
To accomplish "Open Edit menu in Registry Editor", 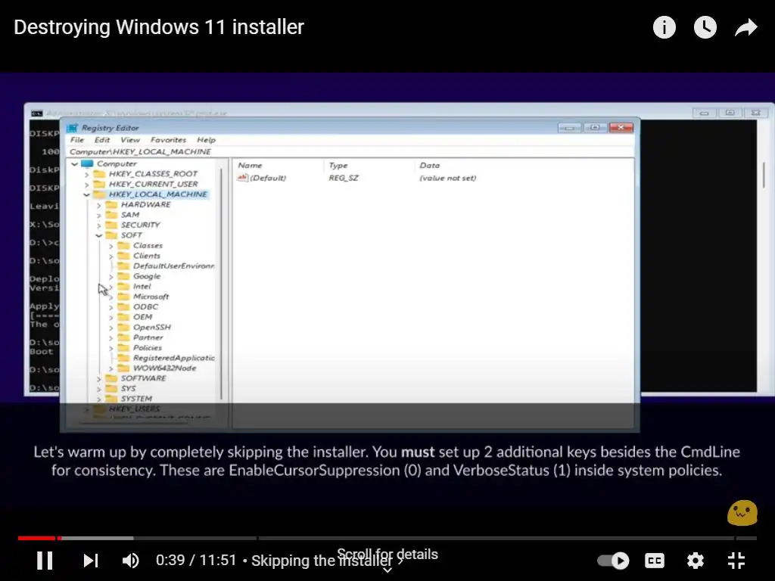I will 102,140.
